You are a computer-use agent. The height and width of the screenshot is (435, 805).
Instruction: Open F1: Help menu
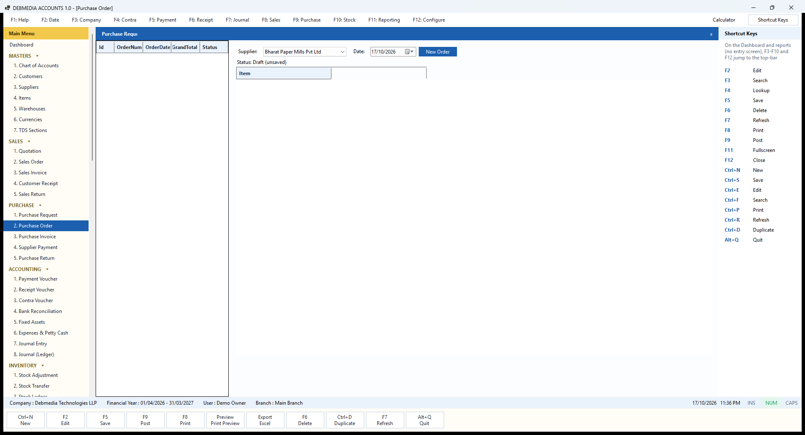pos(20,20)
